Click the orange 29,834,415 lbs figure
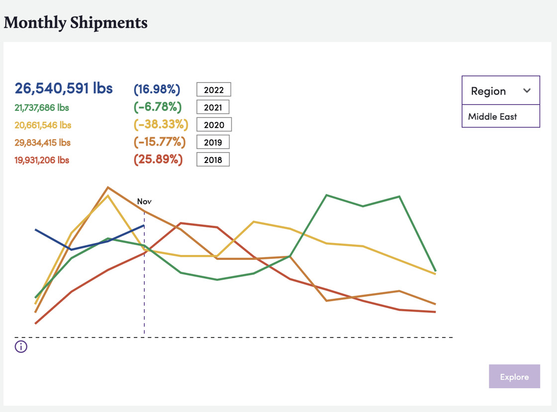 [41, 142]
